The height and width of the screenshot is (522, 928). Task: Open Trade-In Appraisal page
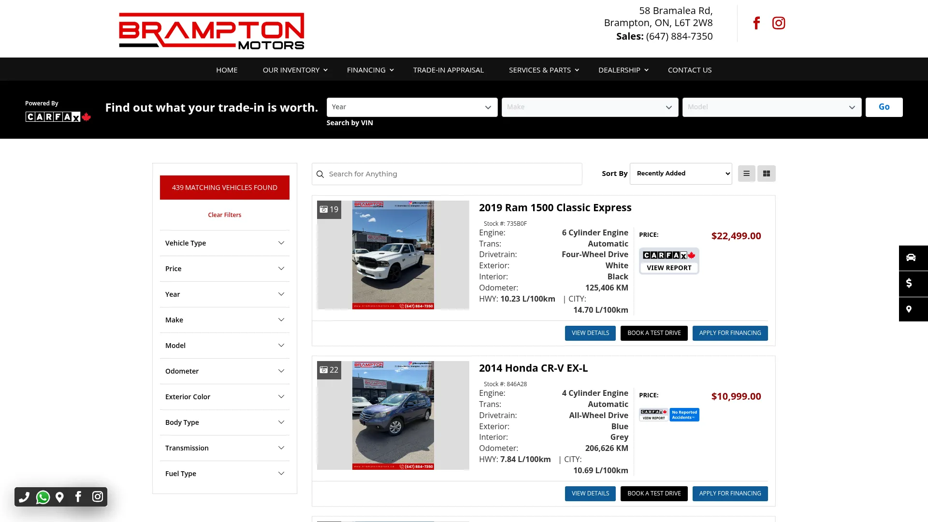[448, 70]
